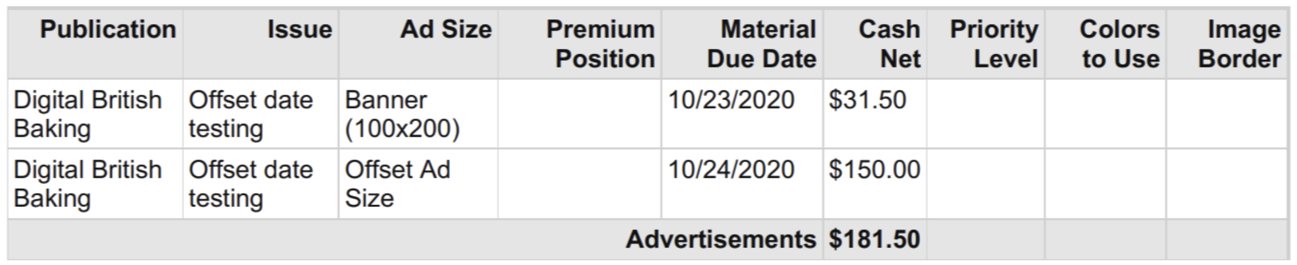This screenshot has width=1297, height=265.
Task: Click the Advertisements total label
Action: point(720,240)
